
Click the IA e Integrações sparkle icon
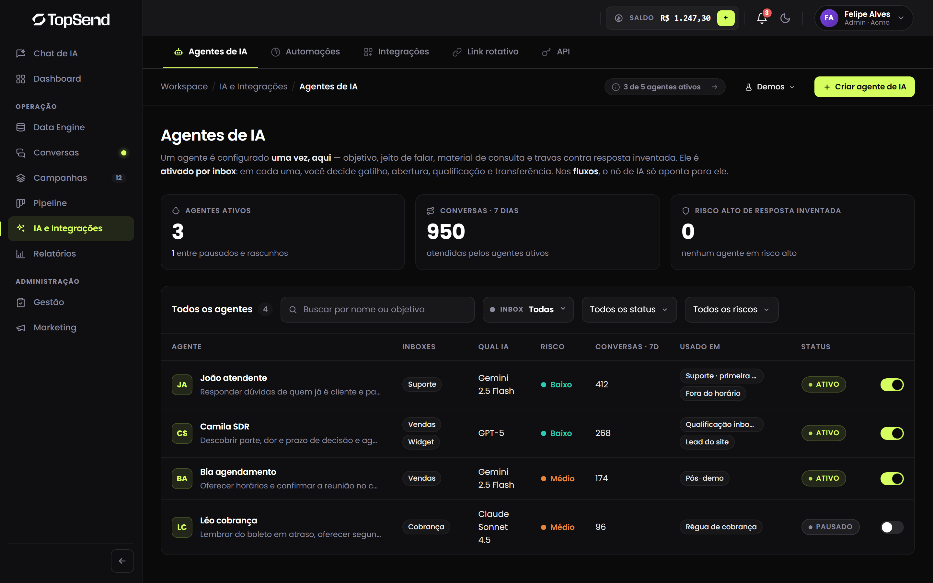21,228
